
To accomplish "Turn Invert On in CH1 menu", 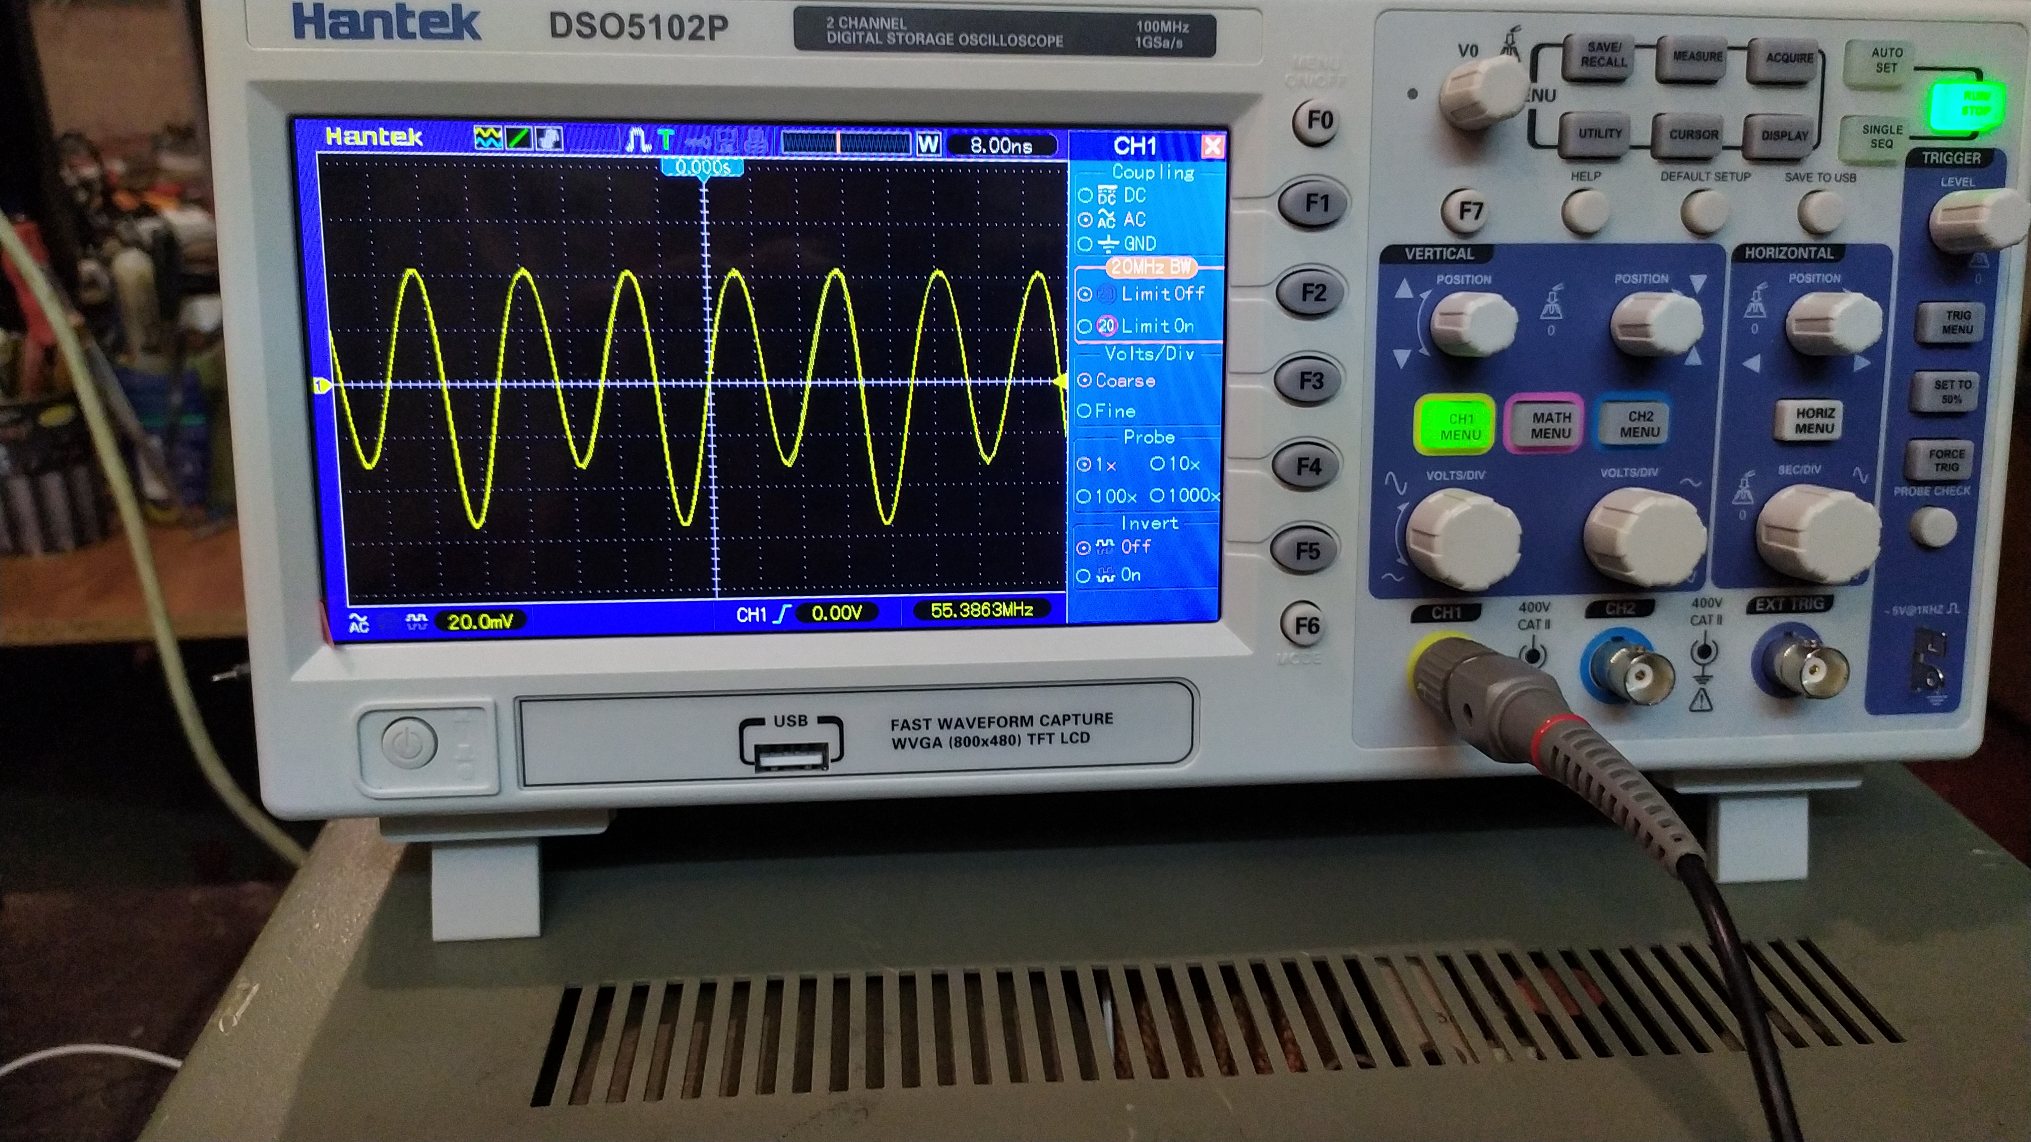I will click(x=1084, y=576).
